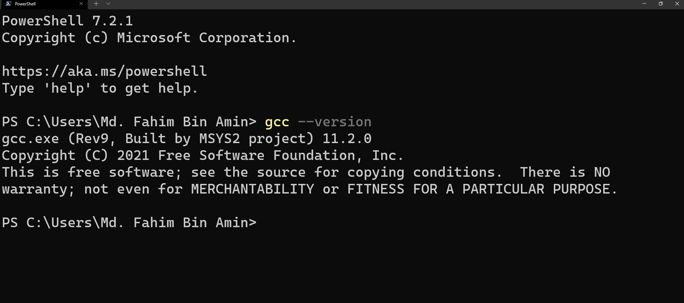Open a new tab with plus button

pyautogui.click(x=96, y=4)
